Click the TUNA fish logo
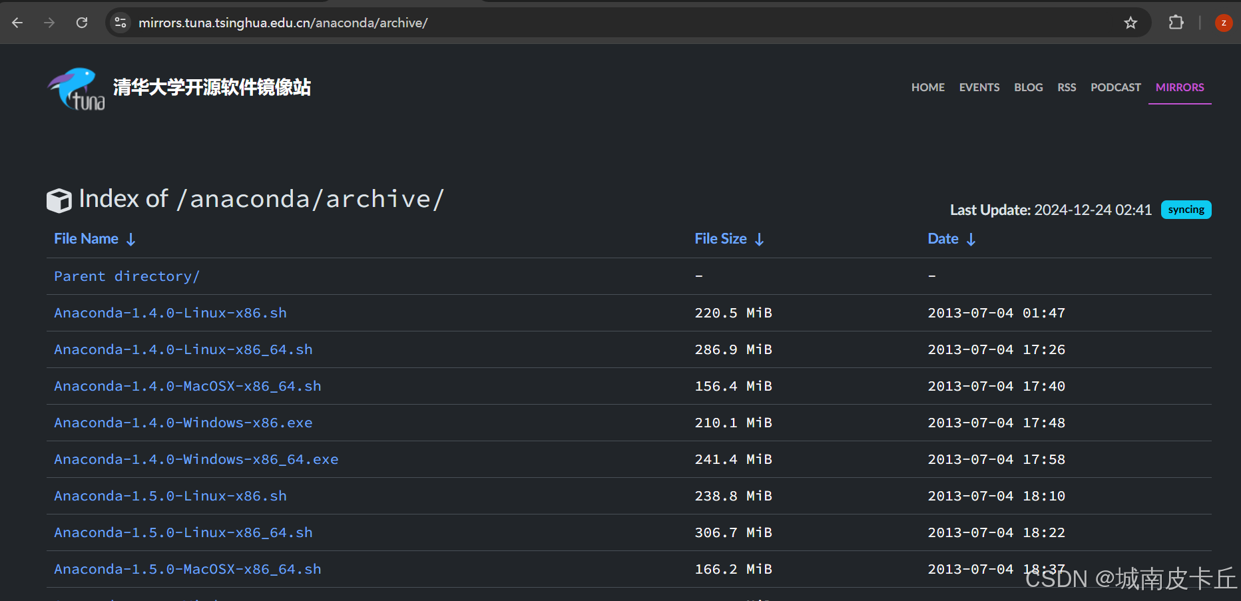1241x601 pixels. point(76,89)
